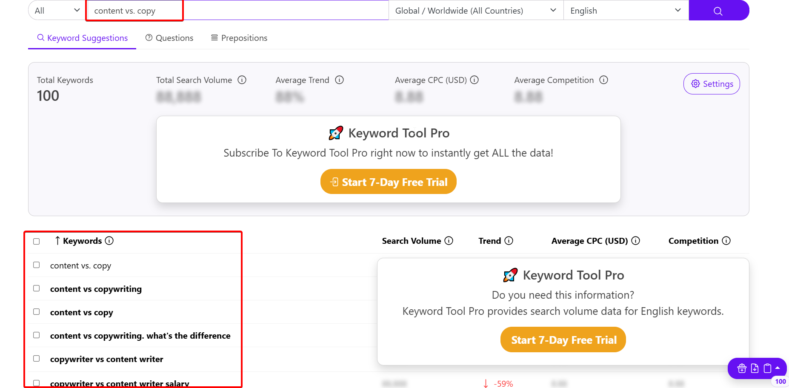This screenshot has width=789, height=388.
Task: Click the Total Search Volume info icon
Action: pos(242,80)
